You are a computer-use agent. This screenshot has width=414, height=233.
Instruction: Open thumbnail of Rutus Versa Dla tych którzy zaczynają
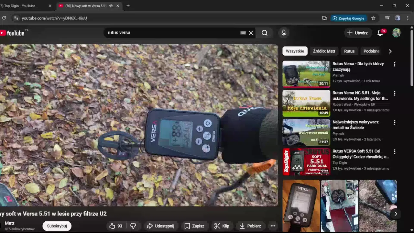(x=306, y=74)
